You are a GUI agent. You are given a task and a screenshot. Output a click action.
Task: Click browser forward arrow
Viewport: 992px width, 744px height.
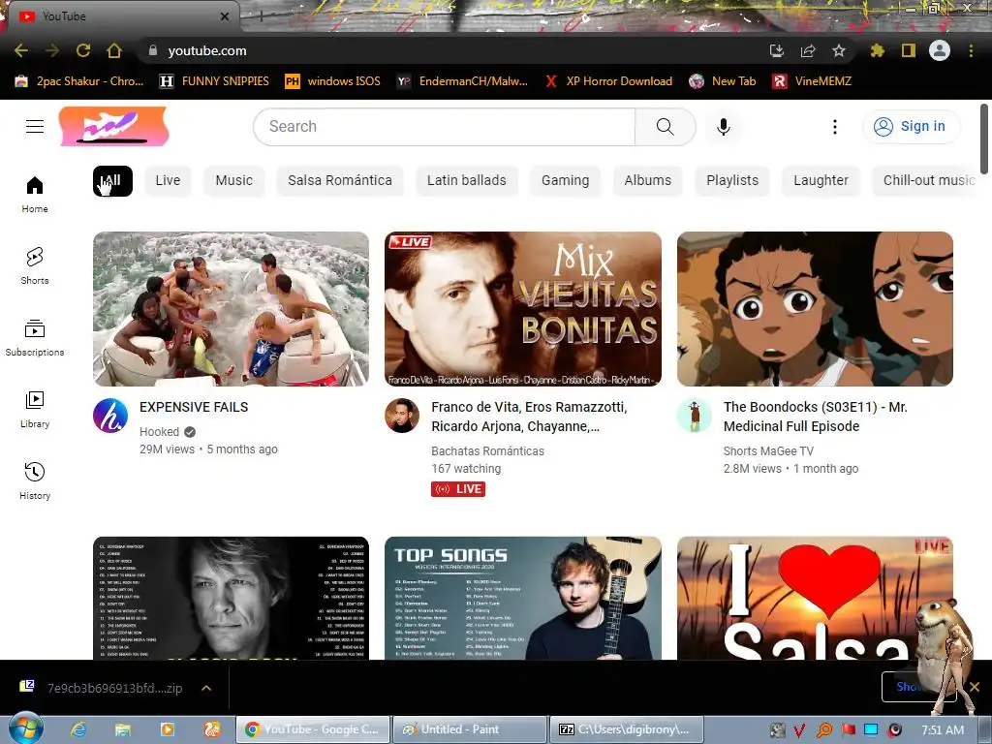(x=52, y=50)
